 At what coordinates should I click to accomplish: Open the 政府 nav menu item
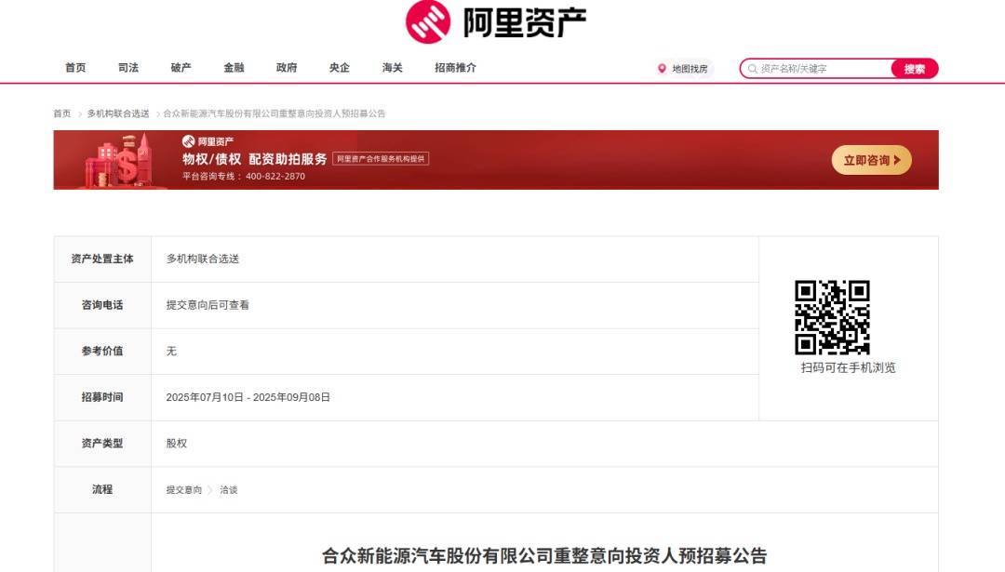coord(287,67)
